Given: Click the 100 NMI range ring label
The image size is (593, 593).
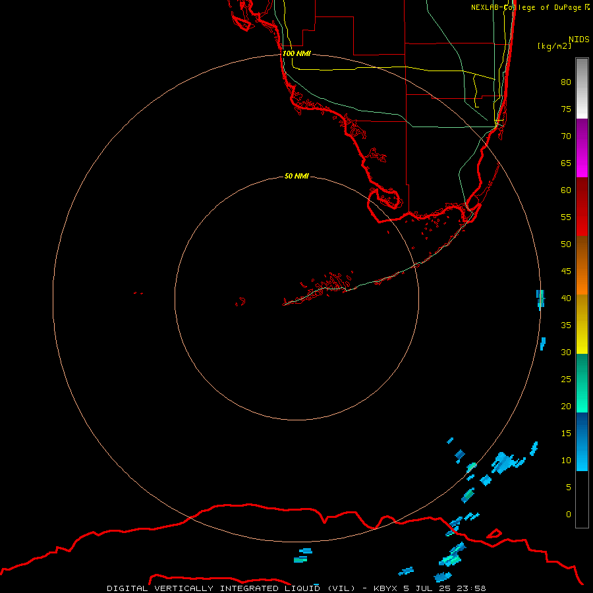Looking at the screenshot, I should (296, 53).
